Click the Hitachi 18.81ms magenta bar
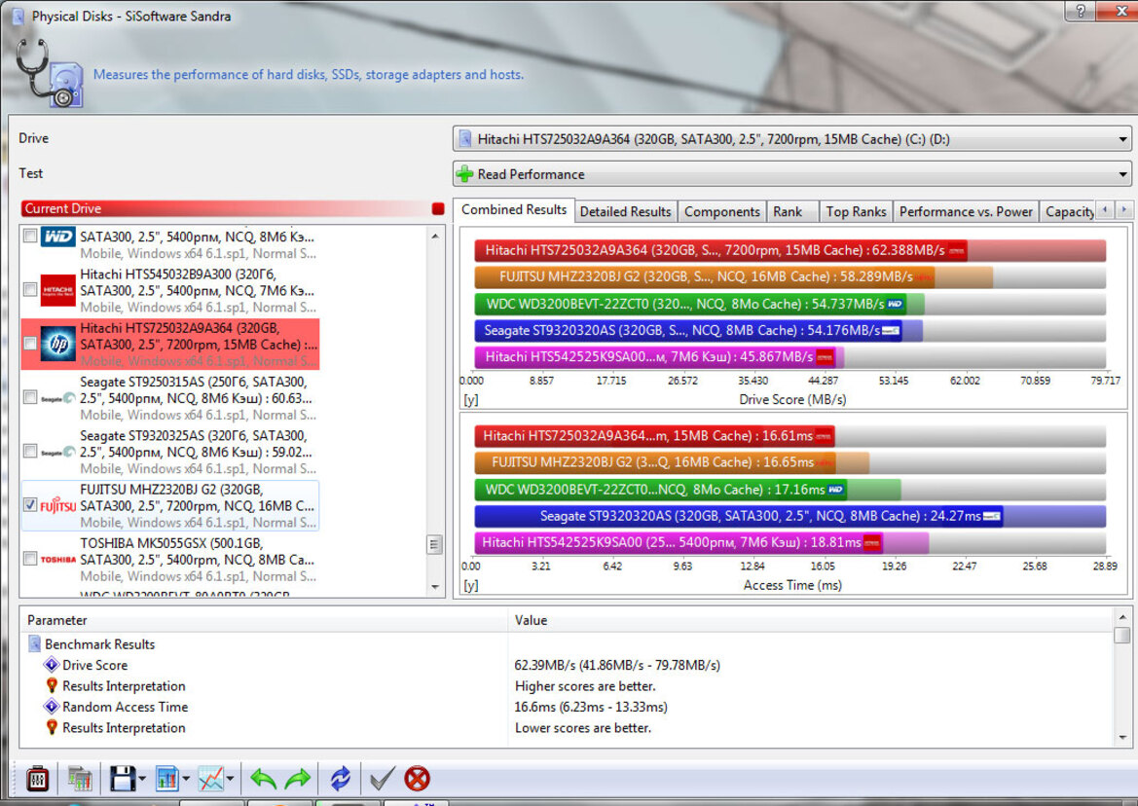This screenshot has height=806, width=1138. point(679,542)
